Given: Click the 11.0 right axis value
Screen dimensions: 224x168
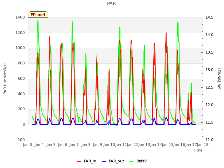Looking at the screenshot, I should pyautogui.click(x=209, y=140).
